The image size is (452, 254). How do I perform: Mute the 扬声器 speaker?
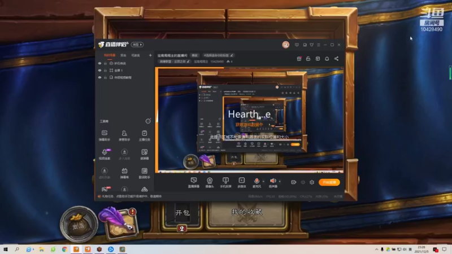pos(273,181)
